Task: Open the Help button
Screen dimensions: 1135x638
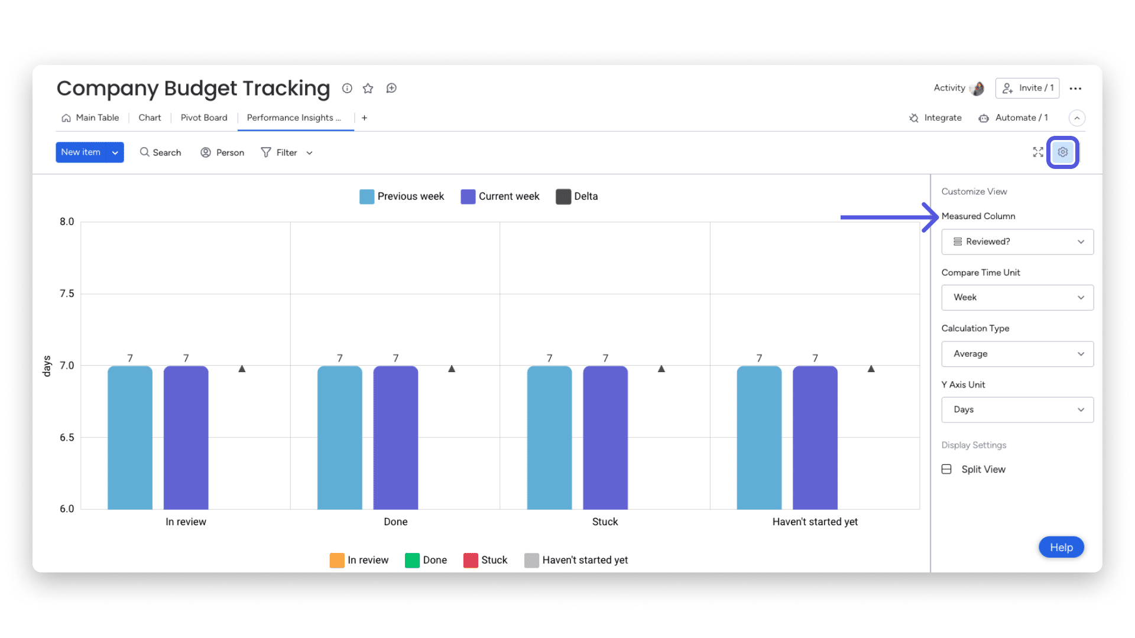Action: point(1061,547)
